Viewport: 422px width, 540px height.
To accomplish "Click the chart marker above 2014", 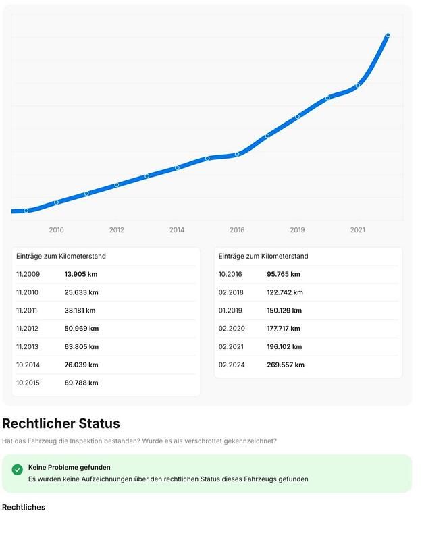I will (x=177, y=167).
